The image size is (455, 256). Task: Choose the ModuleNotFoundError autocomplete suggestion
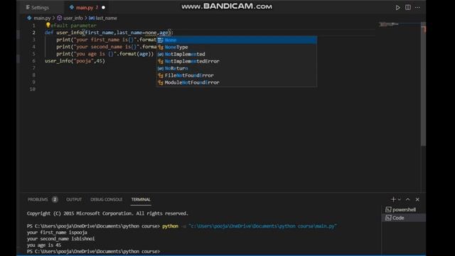[x=237, y=82]
